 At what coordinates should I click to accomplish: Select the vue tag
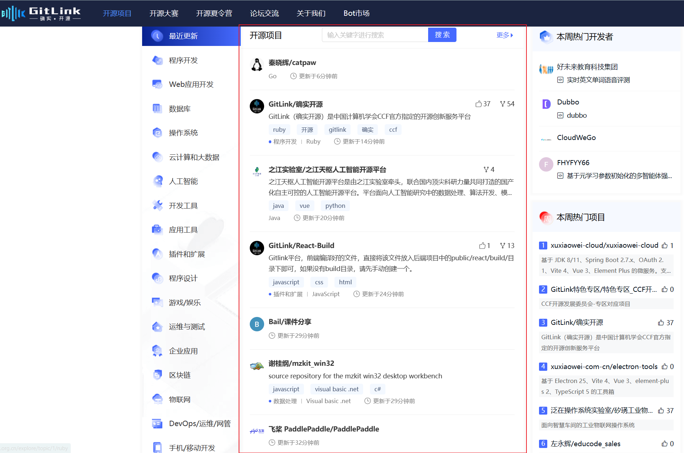304,206
